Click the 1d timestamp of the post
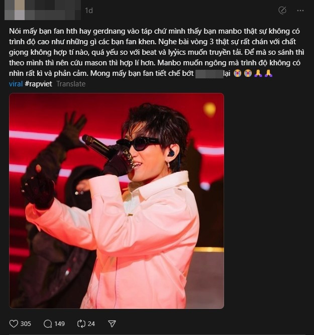This screenshot has height=335, width=314. pos(89,11)
